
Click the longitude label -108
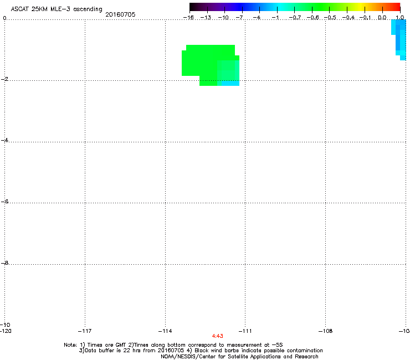pyautogui.click(x=325, y=331)
